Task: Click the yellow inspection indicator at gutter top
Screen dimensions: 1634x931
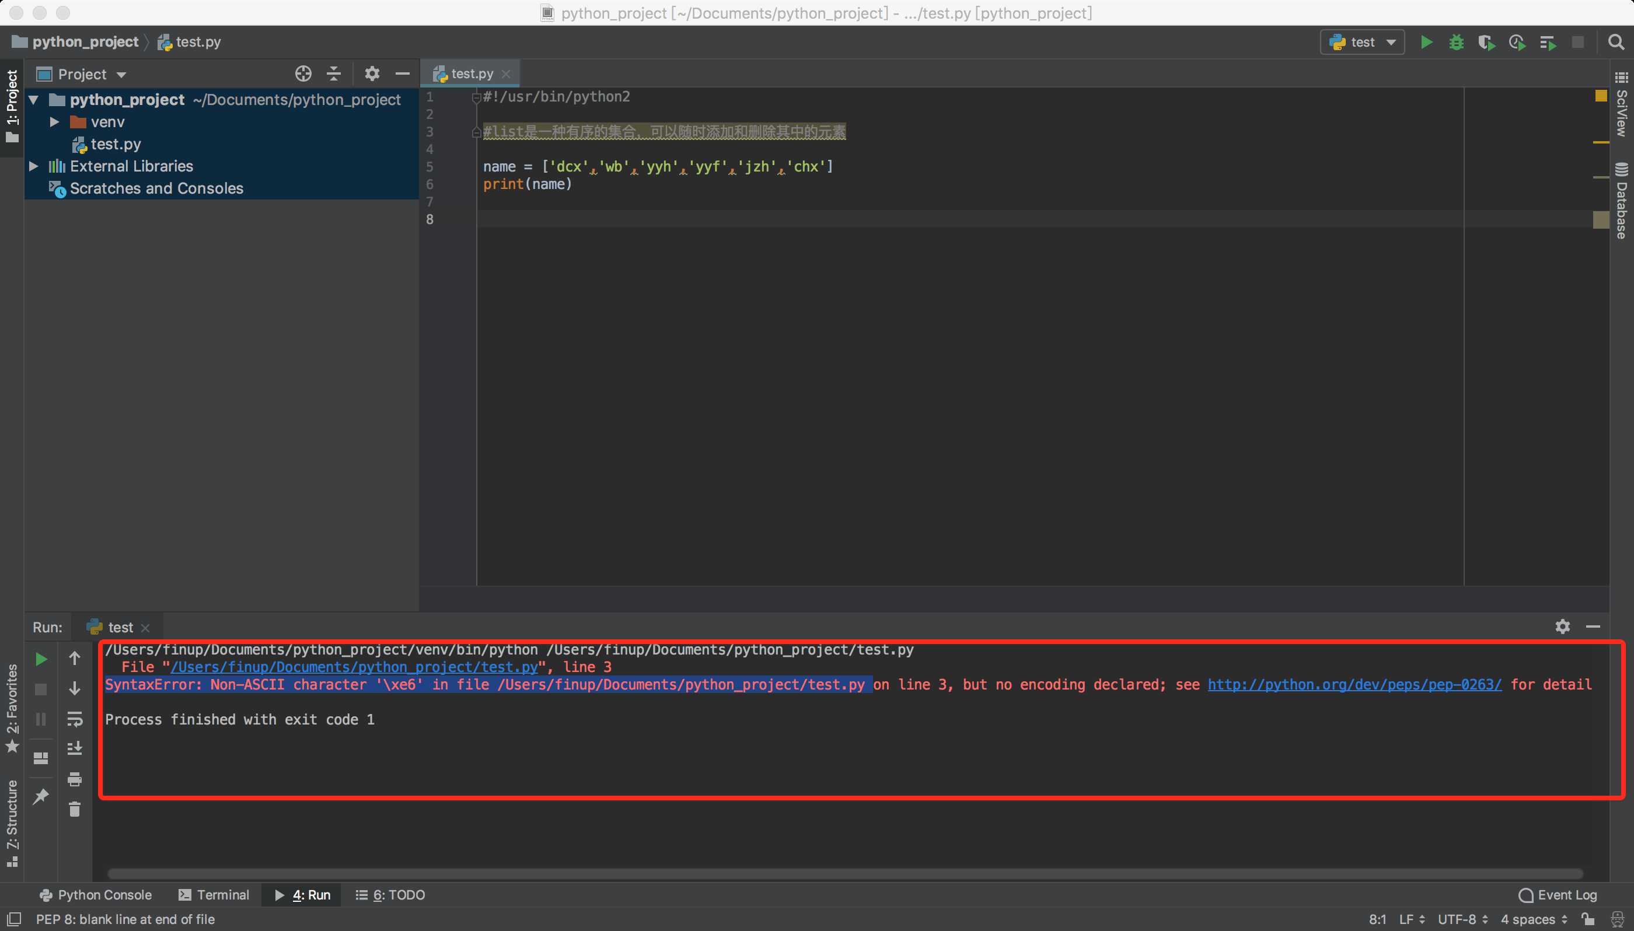Action: pyautogui.click(x=1601, y=96)
